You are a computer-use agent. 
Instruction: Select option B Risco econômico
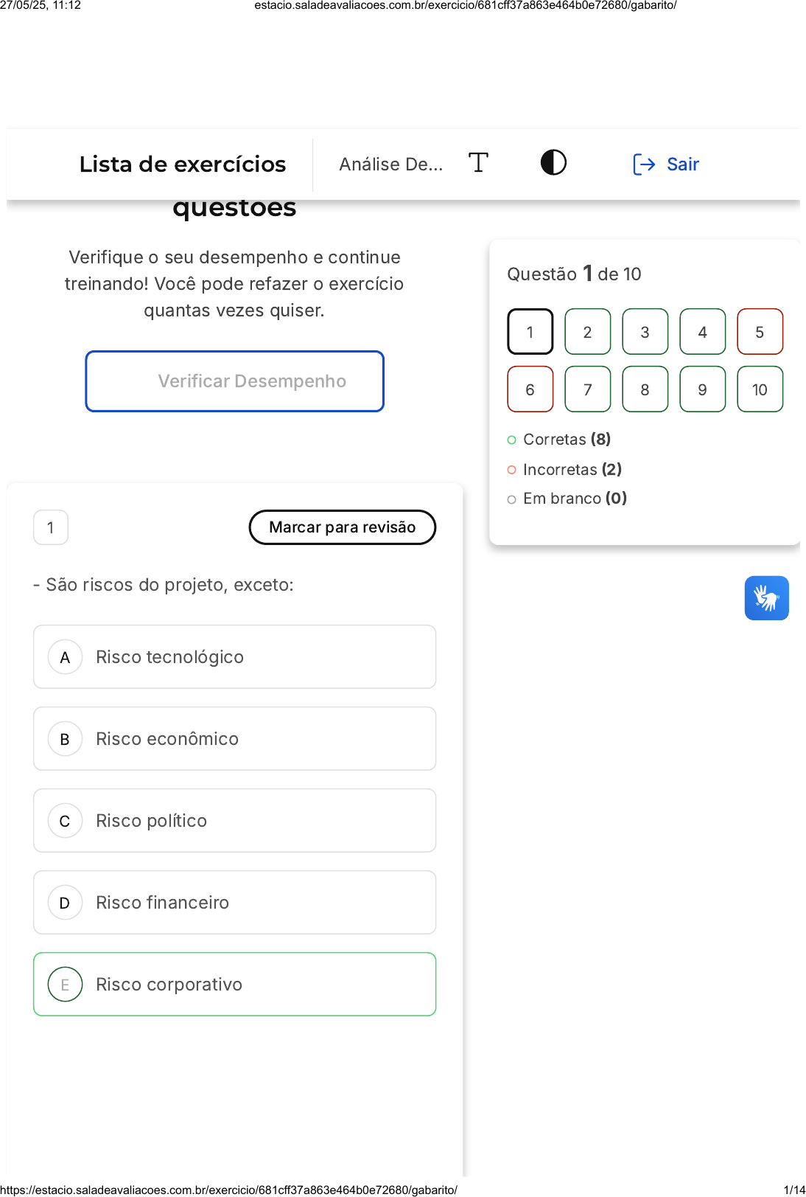click(x=234, y=738)
